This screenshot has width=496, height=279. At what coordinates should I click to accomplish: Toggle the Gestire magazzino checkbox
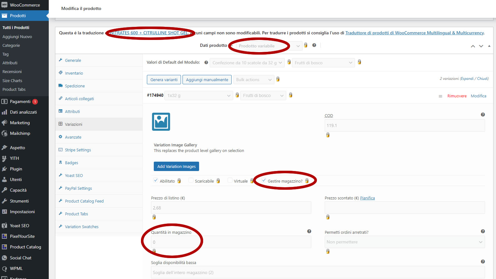264,180
